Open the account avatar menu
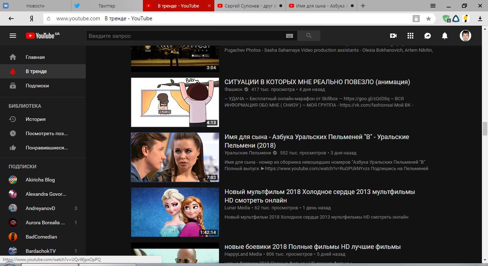The height and width of the screenshot is (266, 488). coord(466,36)
